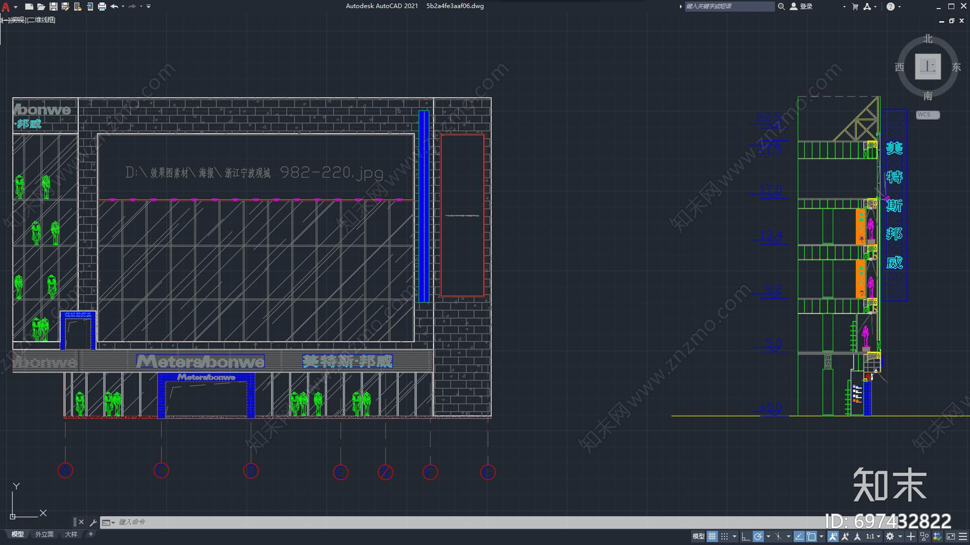This screenshot has height=545, width=970.
Task: Save the drawing with the floppy disk icon
Action: [53, 7]
